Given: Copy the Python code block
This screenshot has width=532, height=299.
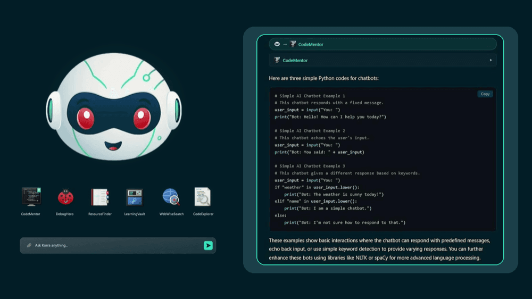Looking at the screenshot, I should click(485, 94).
